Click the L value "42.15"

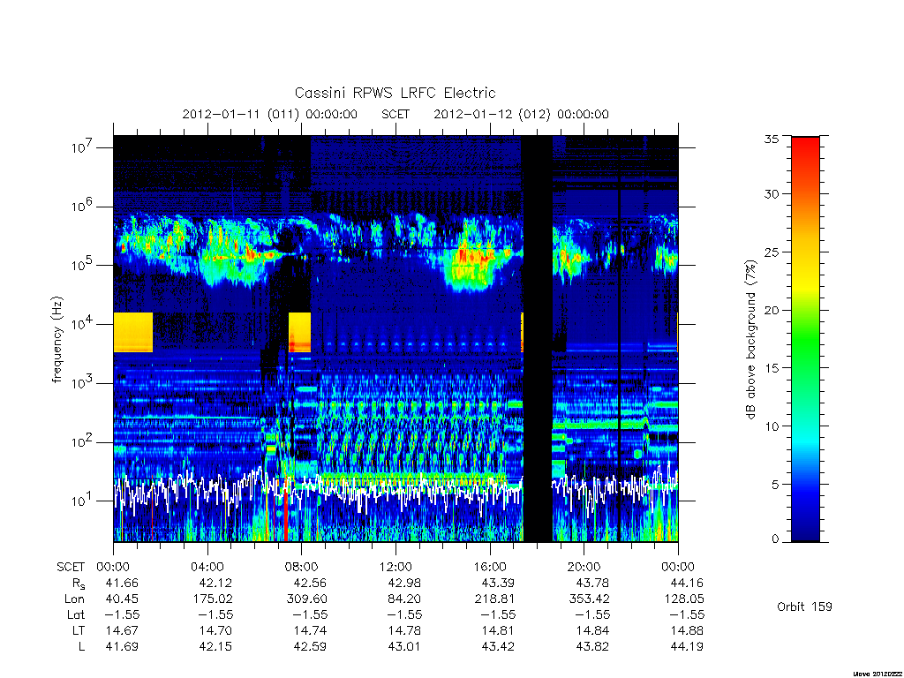tap(215, 647)
